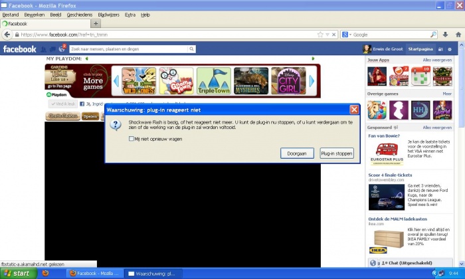Open the Triple Town game icon

213,80
